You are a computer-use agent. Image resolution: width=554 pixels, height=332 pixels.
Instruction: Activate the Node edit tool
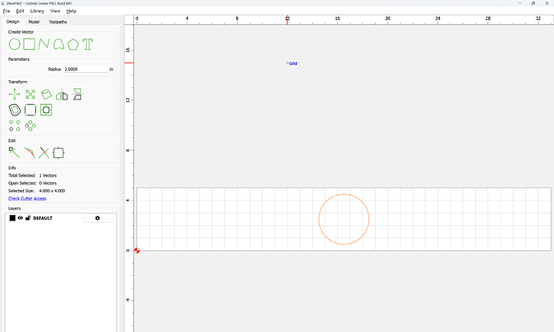click(x=14, y=153)
